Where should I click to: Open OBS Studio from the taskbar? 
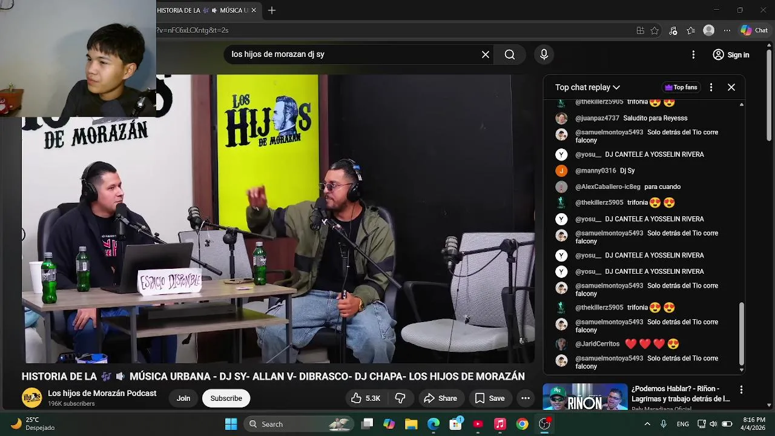click(544, 424)
